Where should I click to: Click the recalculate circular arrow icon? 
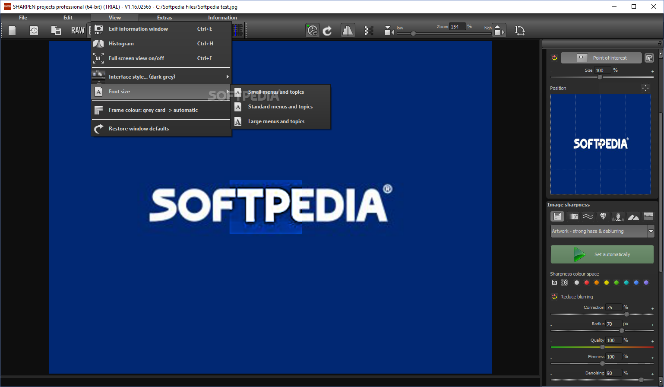click(x=328, y=30)
